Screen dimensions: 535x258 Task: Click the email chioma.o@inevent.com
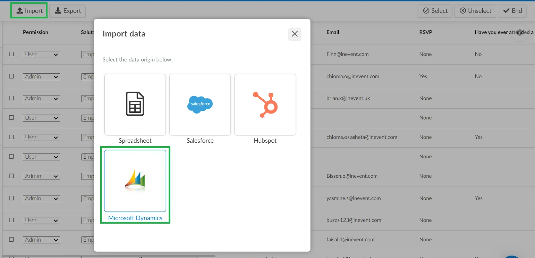pos(353,76)
